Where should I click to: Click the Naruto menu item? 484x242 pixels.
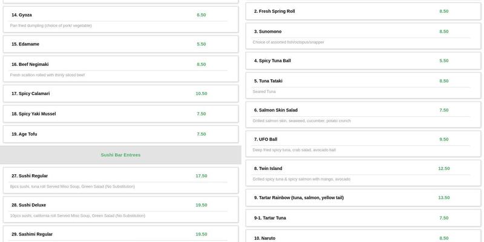pyautogui.click(x=362, y=238)
